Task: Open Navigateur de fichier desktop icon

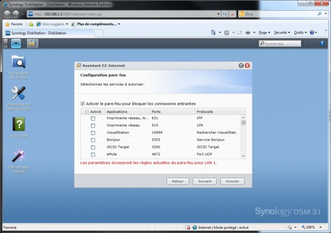Action: tap(19, 66)
